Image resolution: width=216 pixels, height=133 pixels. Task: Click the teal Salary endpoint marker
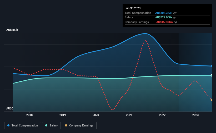click(x=212, y=75)
